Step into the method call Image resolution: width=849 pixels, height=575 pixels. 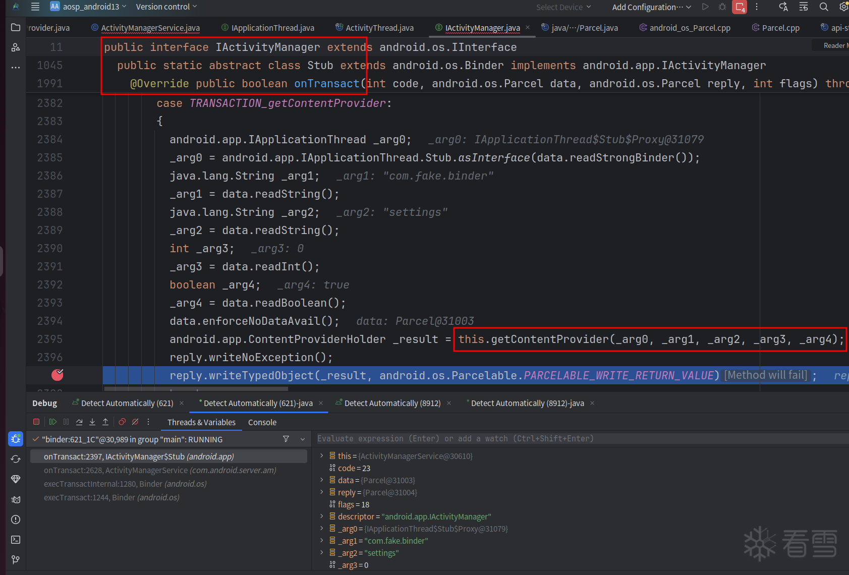point(92,422)
